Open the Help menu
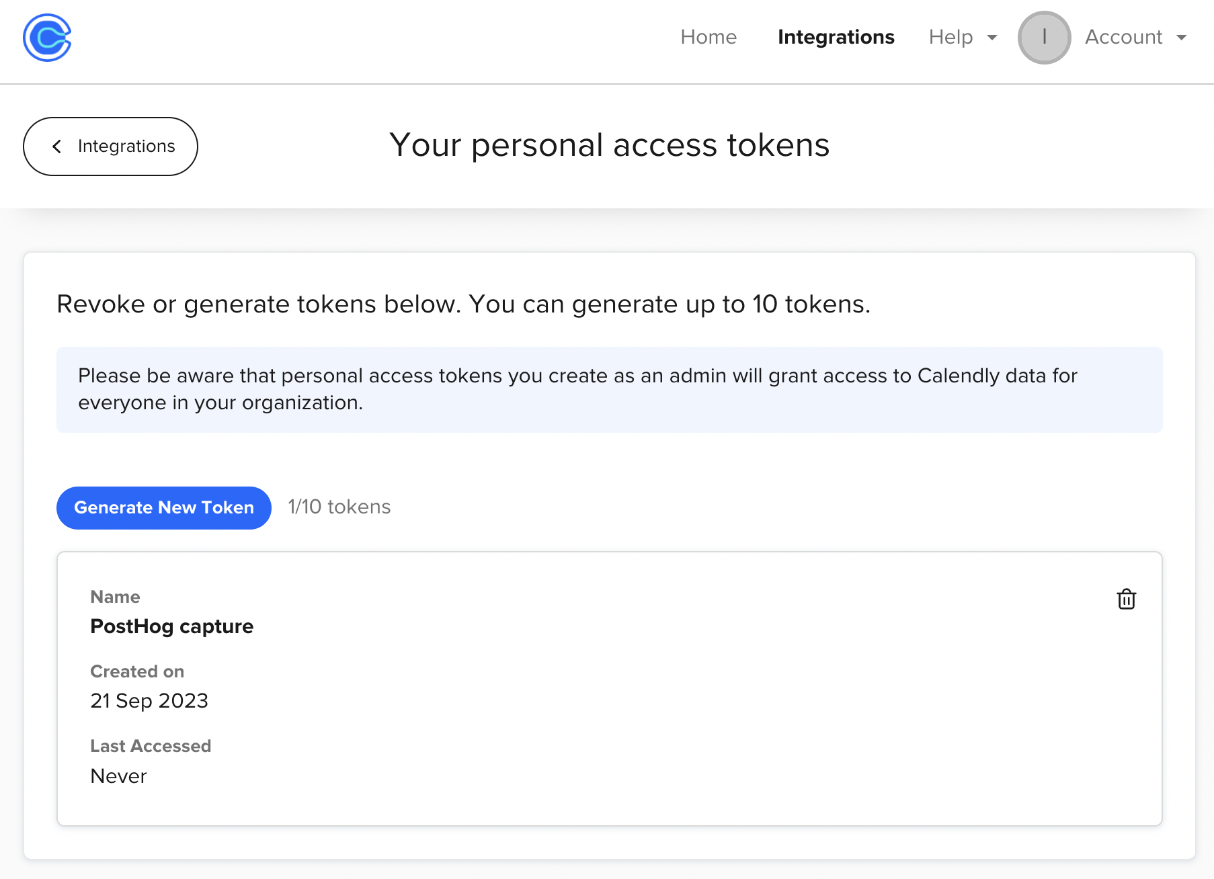1214x879 pixels. (950, 38)
